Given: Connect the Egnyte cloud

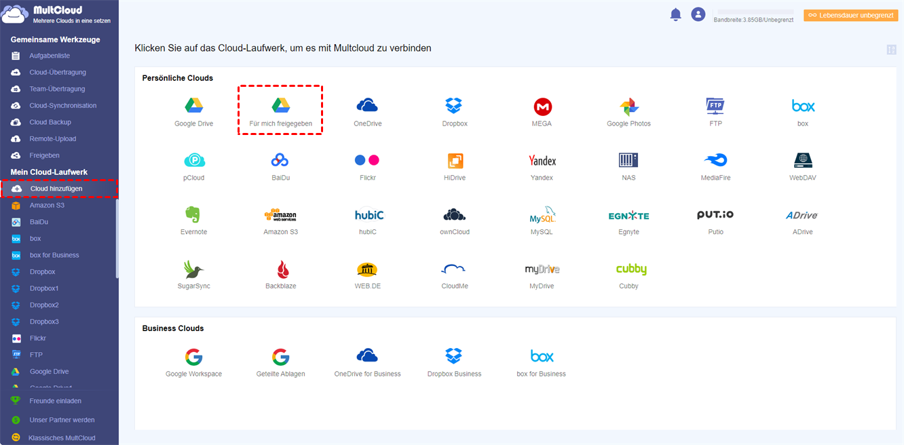Looking at the screenshot, I should (628, 220).
